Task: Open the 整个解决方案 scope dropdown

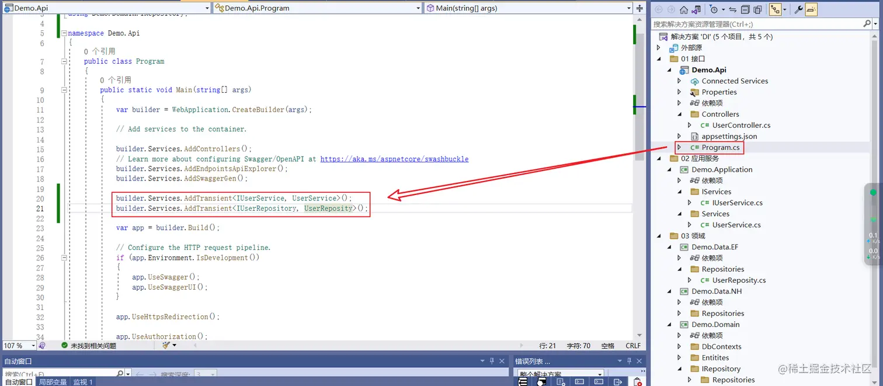Action: [x=600, y=374]
